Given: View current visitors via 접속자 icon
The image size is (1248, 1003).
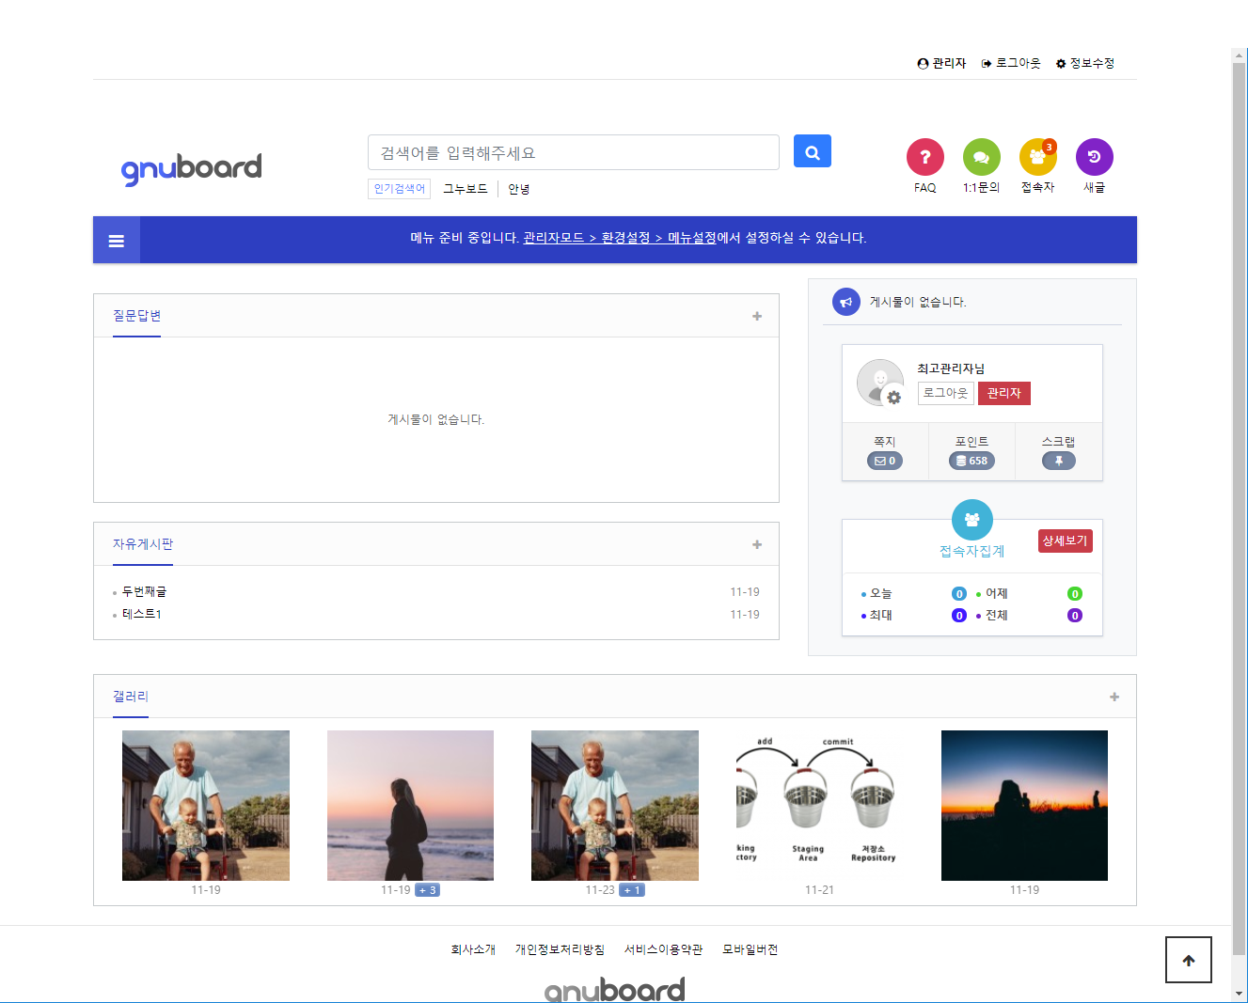Looking at the screenshot, I should point(1037,157).
